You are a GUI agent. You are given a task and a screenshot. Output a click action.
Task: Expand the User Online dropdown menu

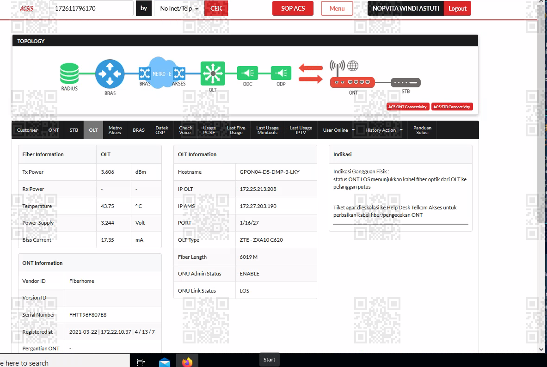click(x=339, y=130)
